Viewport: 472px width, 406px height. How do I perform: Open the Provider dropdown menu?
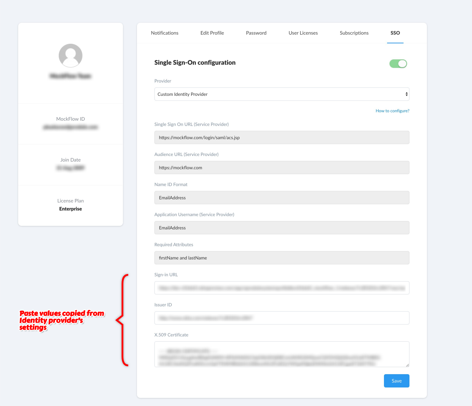[x=282, y=94]
